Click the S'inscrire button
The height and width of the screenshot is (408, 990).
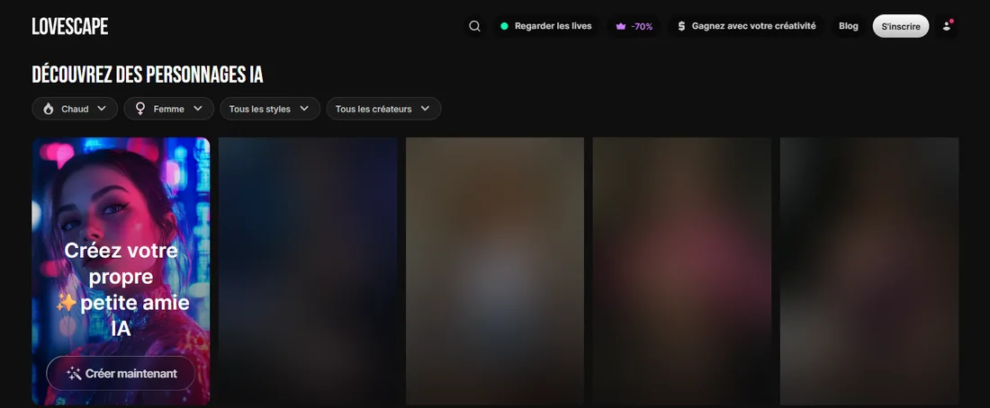[x=901, y=26]
